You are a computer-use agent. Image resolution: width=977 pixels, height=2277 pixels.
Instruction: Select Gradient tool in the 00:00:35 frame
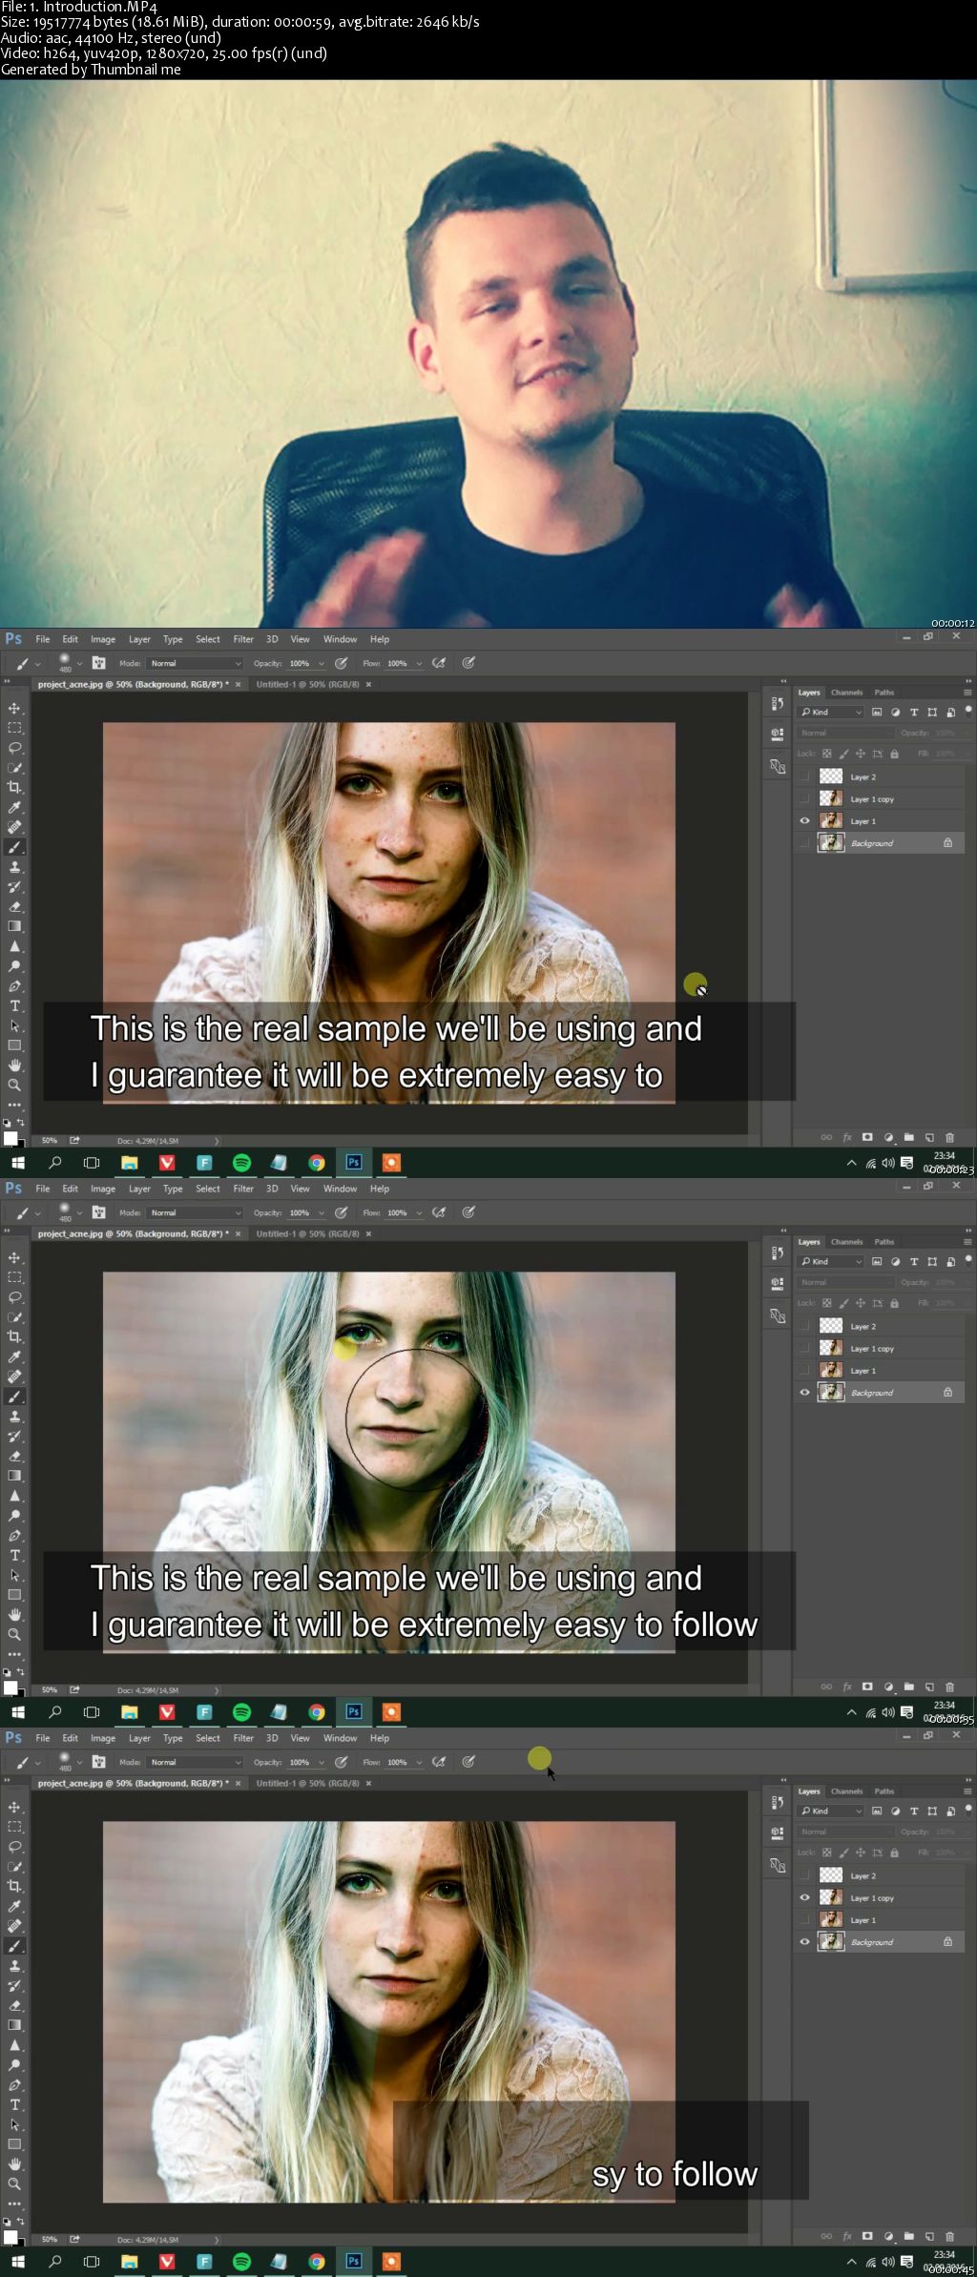14,1476
